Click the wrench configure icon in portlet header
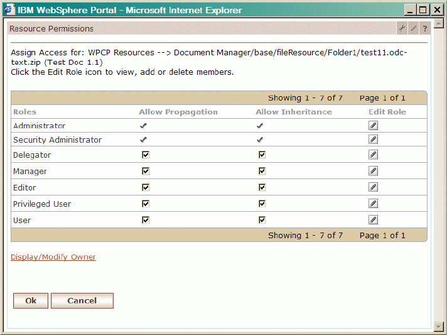The image size is (447, 335). [x=402, y=28]
